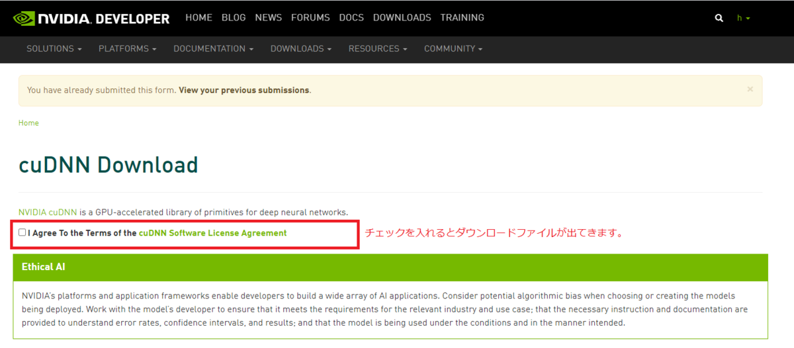Open DOWNLOADS in the top black bar
The width and height of the screenshot is (794, 348).
402,18
